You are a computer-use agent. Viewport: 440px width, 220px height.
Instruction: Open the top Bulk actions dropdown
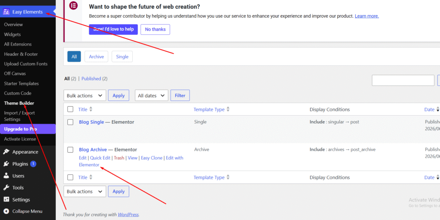pyautogui.click(x=85, y=95)
